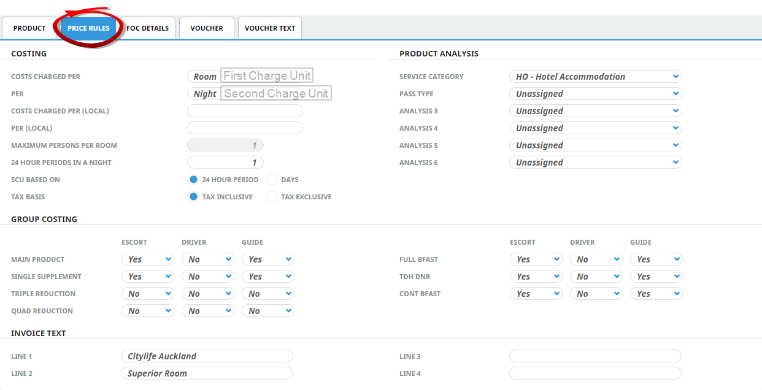Change Main Product Escort dropdown value
Viewport: 762px width, 390px height.
[147, 259]
